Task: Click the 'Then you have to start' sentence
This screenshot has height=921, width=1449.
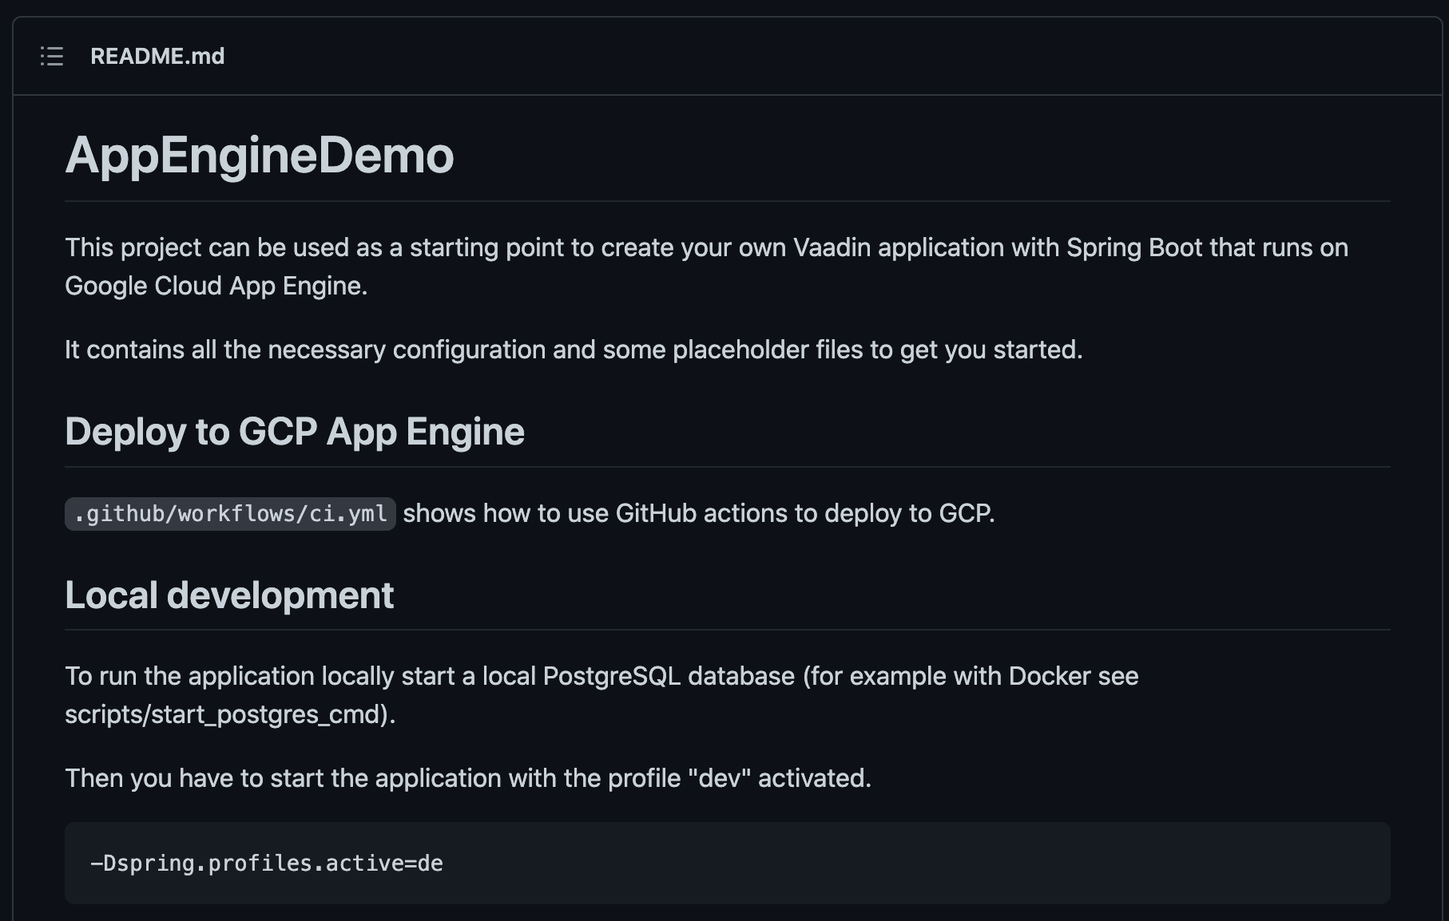Action: pyautogui.click(x=468, y=778)
